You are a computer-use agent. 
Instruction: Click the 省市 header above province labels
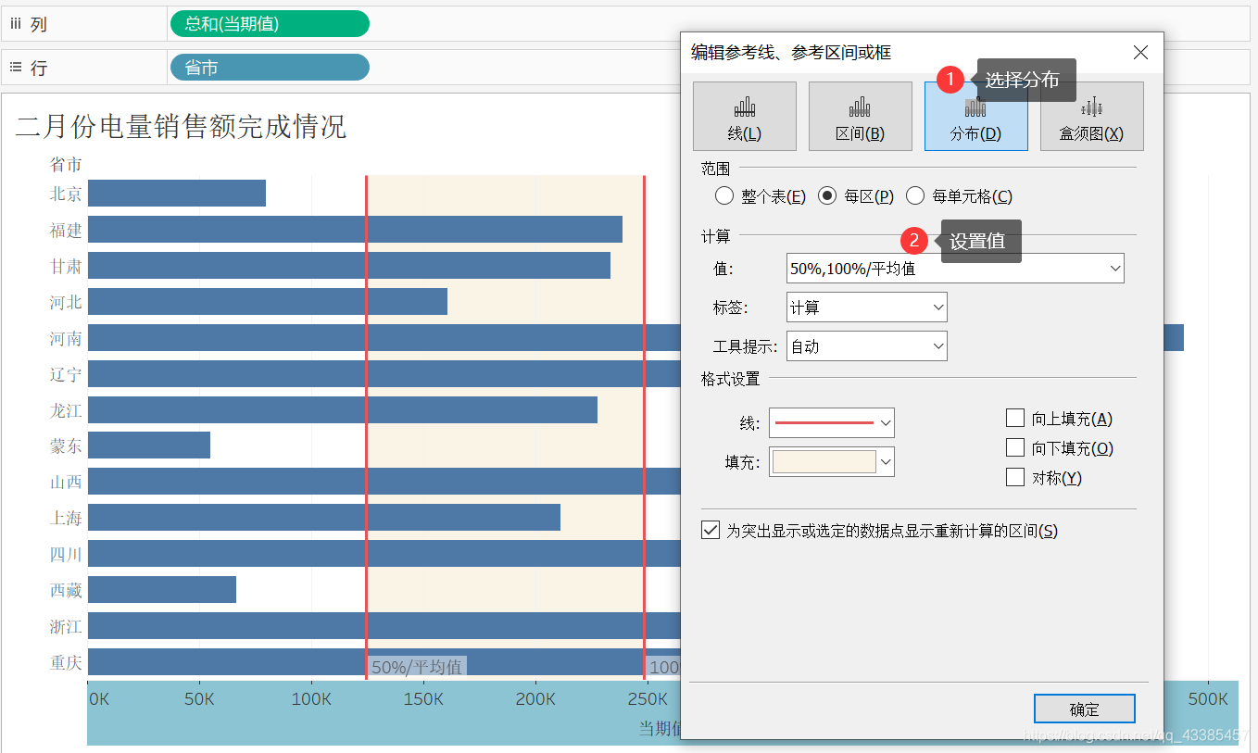(x=66, y=165)
